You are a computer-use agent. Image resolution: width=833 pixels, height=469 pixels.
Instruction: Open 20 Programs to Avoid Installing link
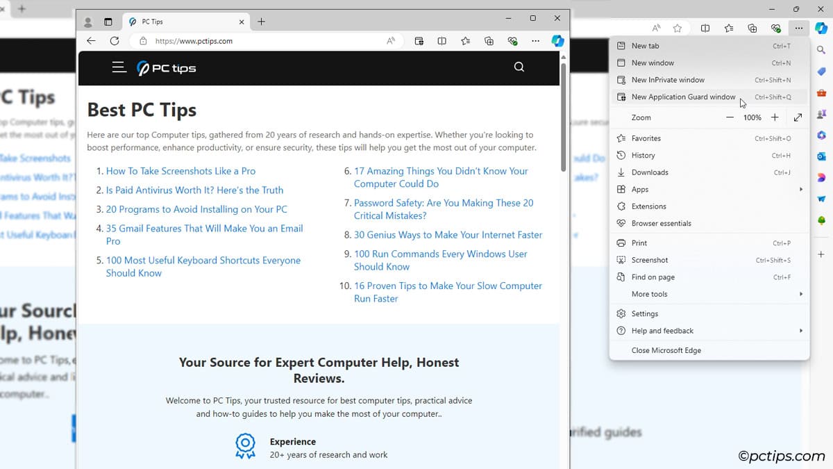pyautogui.click(x=196, y=209)
